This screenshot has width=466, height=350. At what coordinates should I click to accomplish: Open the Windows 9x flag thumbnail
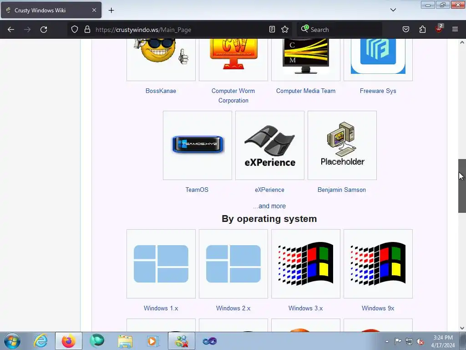tap(378, 264)
